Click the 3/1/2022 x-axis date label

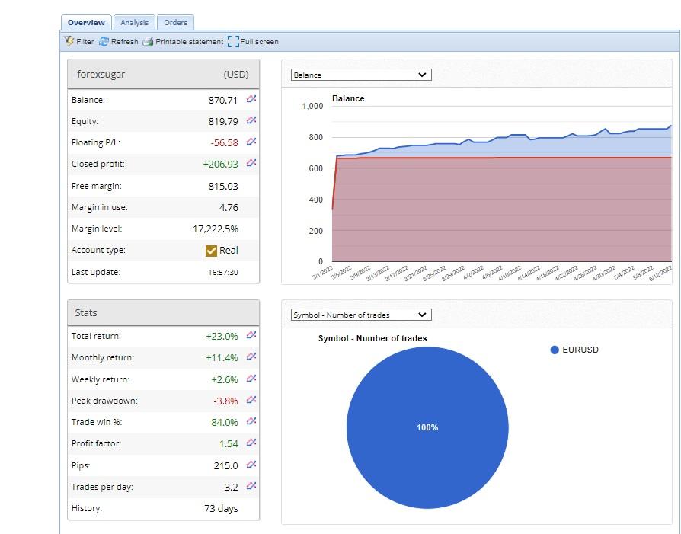(x=323, y=272)
